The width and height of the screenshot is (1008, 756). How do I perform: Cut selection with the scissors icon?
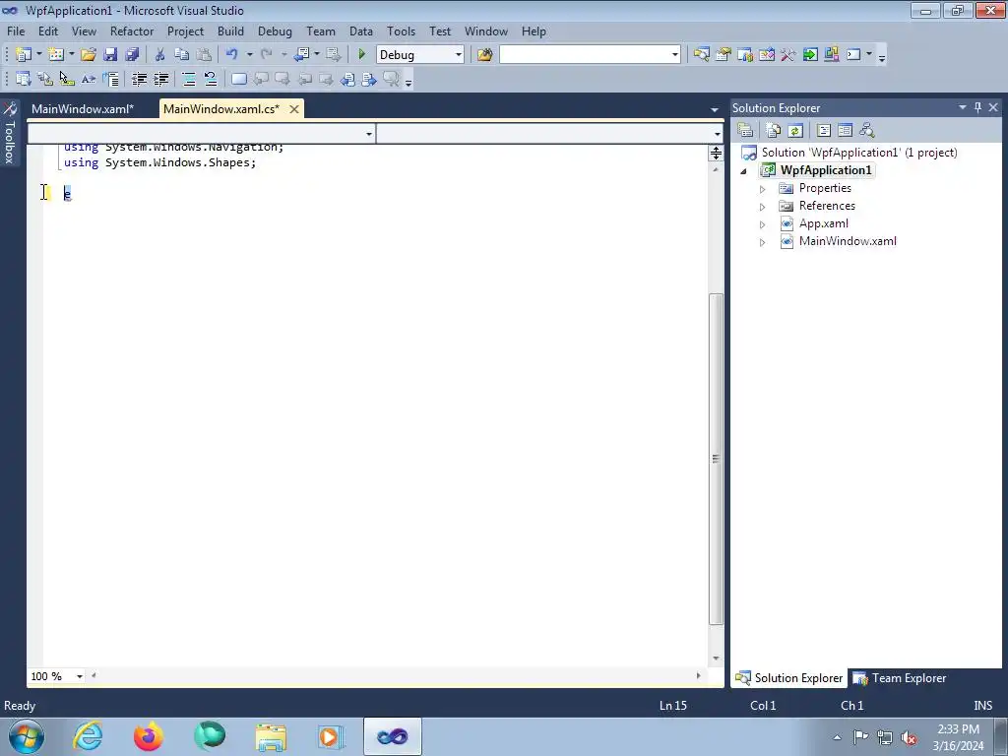[160, 55]
